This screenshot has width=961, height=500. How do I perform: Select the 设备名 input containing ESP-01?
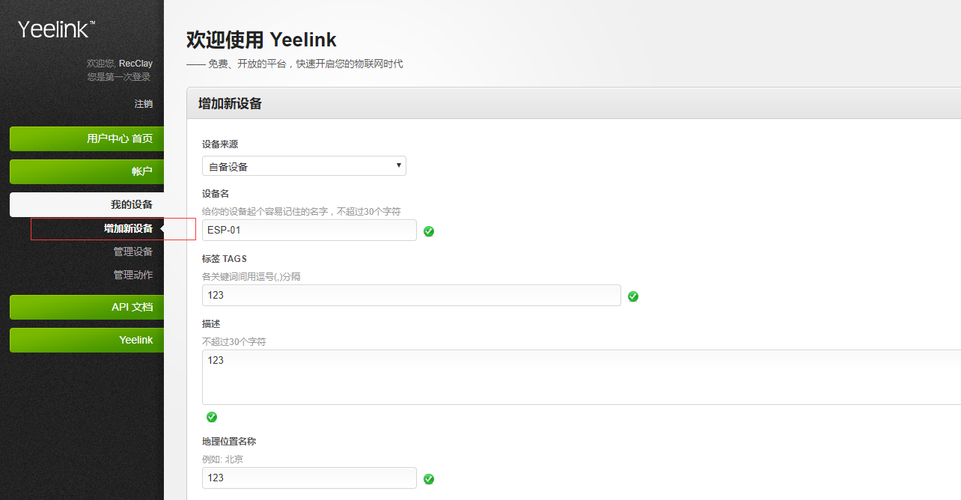tap(308, 230)
